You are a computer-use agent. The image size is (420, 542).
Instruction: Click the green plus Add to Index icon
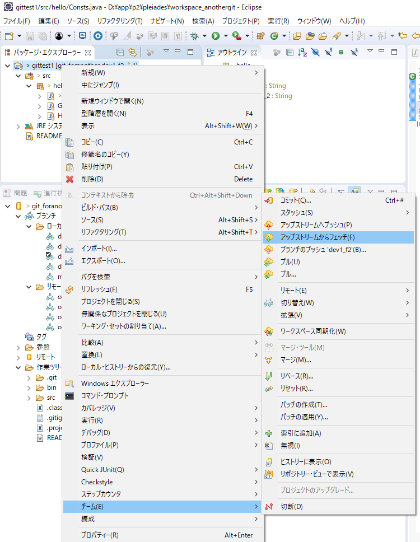point(269,433)
